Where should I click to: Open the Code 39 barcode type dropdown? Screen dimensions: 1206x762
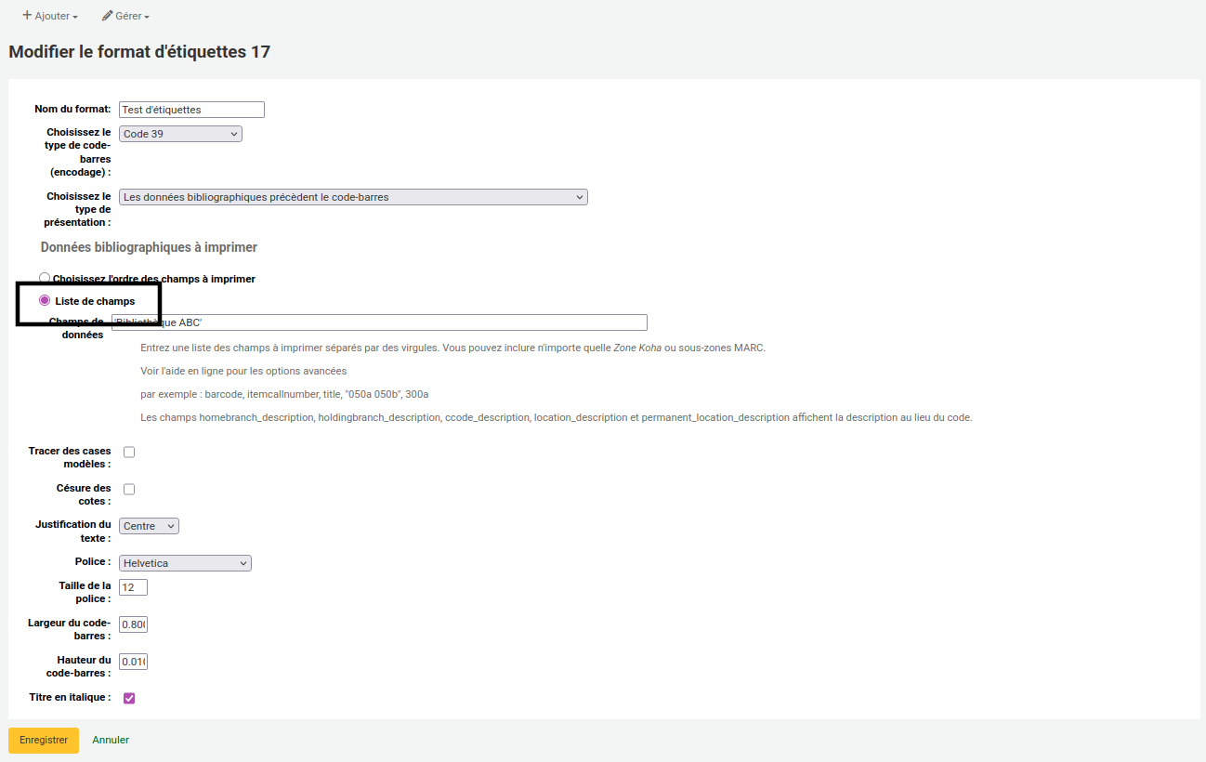click(x=180, y=134)
